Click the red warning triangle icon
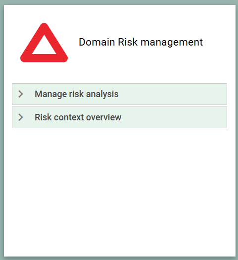This screenshot has height=260, width=238. tap(44, 43)
